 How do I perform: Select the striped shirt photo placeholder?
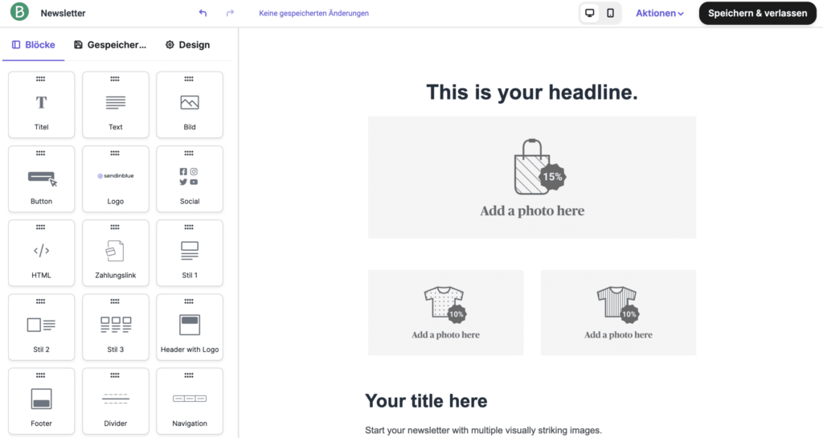click(x=618, y=312)
